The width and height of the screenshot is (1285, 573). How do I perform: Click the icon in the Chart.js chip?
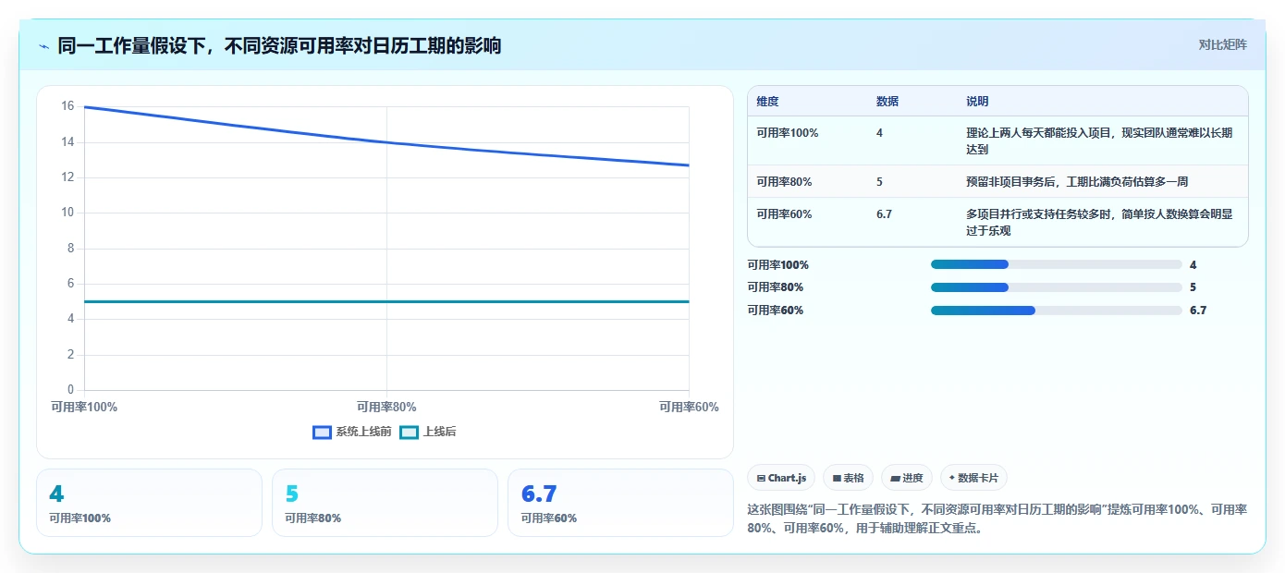pos(761,479)
